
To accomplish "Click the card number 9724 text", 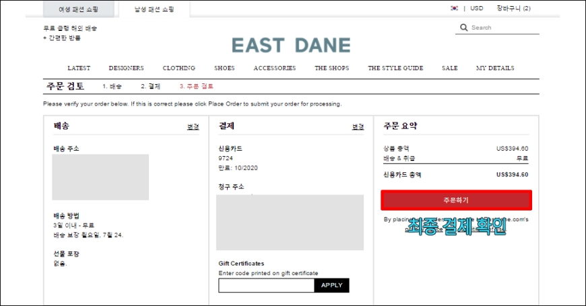I will click(x=226, y=158).
